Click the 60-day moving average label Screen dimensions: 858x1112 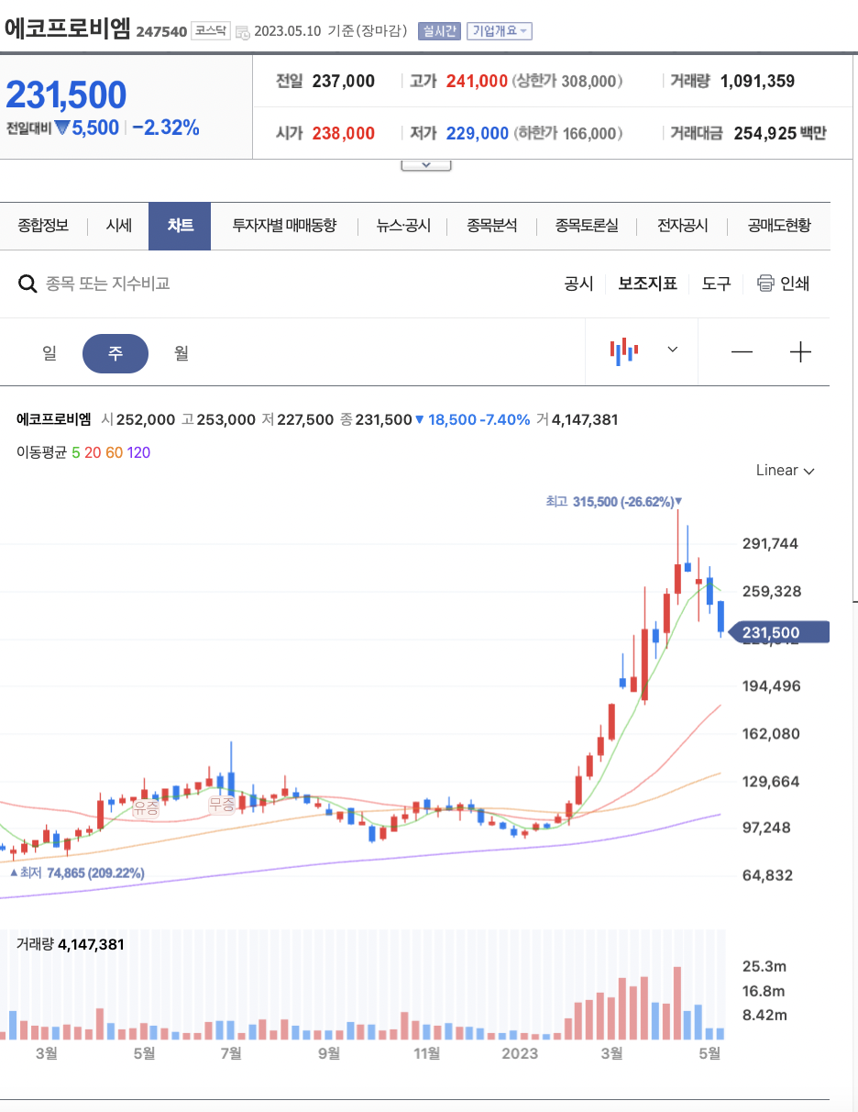point(114,452)
